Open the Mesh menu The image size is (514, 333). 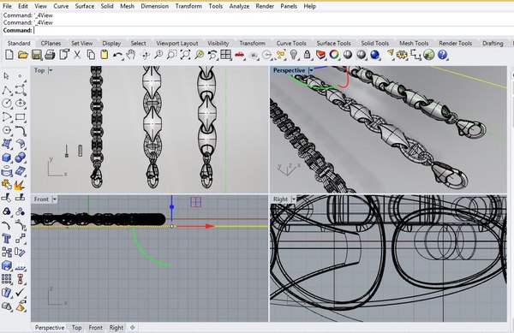[127, 6]
